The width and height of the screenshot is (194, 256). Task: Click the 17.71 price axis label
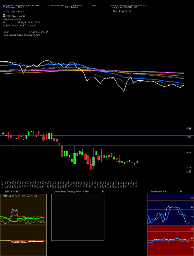pos(189,137)
